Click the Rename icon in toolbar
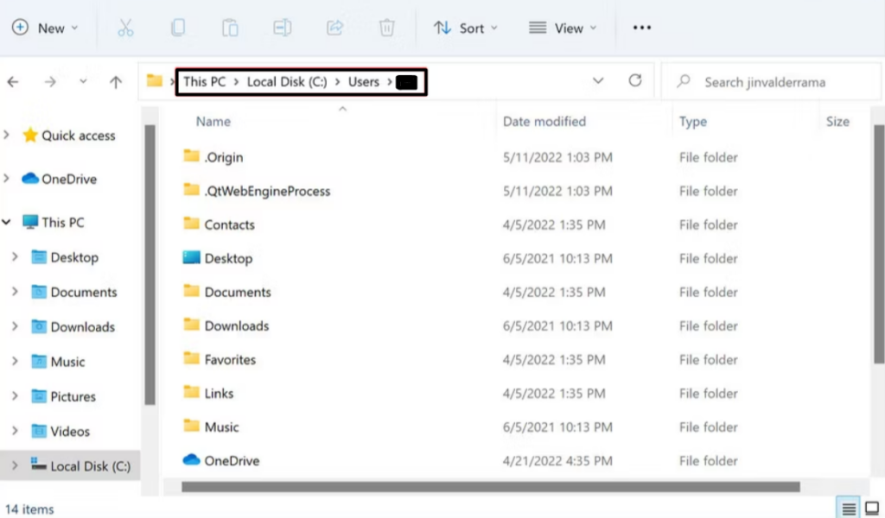 point(282,28)
